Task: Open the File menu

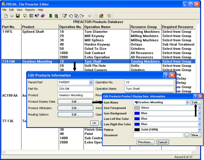Action: pyautogui.click(x=4, y=10)
